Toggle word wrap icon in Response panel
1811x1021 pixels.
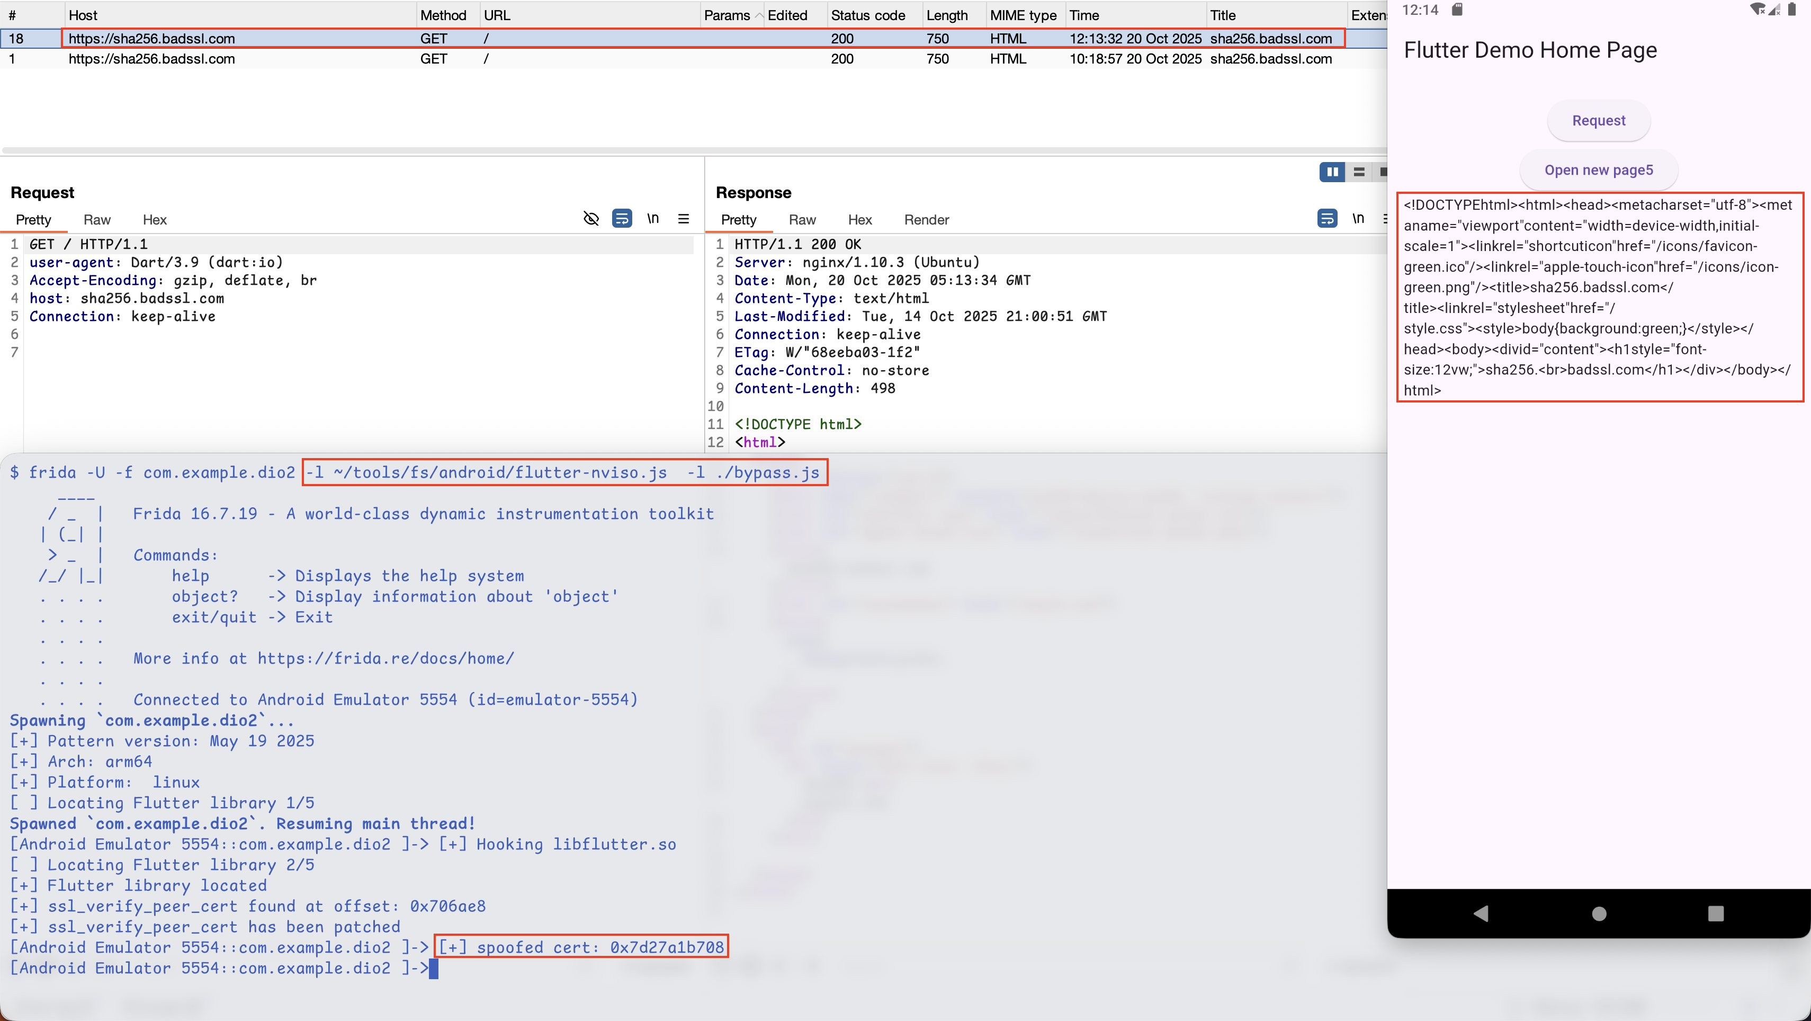tap(1326, 219)
